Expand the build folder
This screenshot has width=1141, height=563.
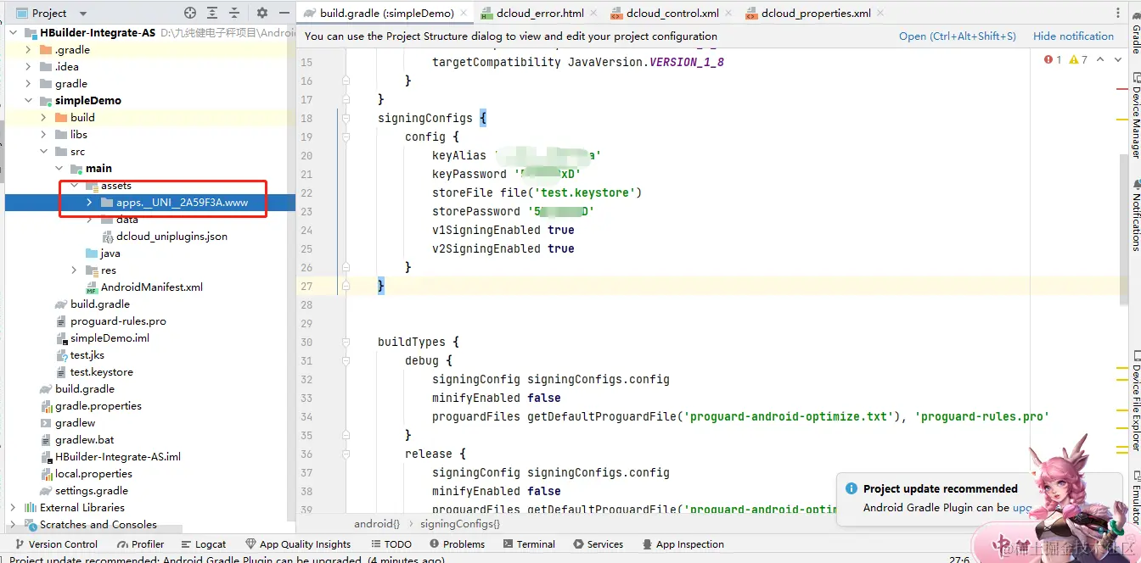coord(43,118)
